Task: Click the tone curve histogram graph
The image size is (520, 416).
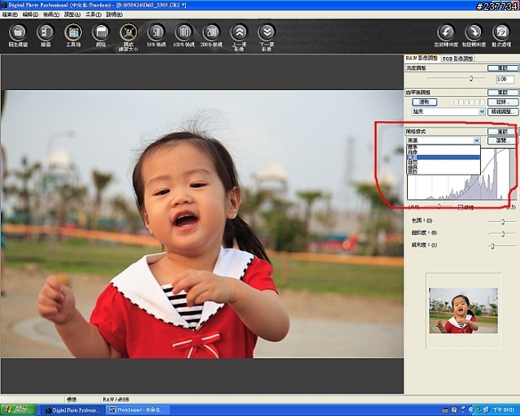Action: pyautogui.click(x=461, y=187)
